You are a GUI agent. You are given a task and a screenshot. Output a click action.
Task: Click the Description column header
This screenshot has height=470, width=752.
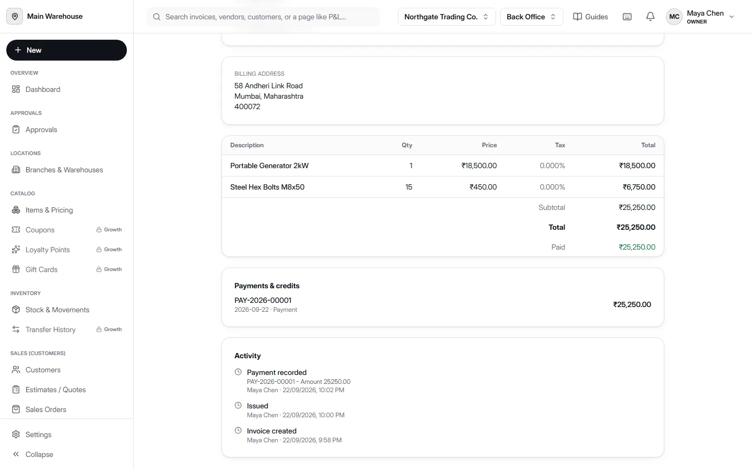pos(247,145)
